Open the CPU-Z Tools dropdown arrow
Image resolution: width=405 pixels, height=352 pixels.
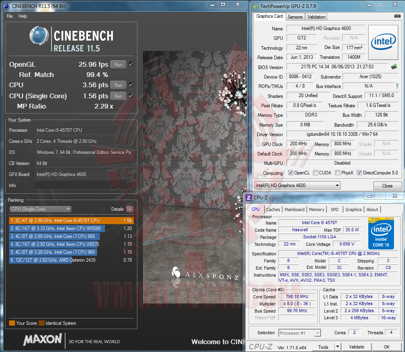338,347
